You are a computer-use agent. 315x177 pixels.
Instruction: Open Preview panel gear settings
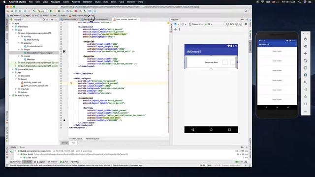click(x=242, y=20)
